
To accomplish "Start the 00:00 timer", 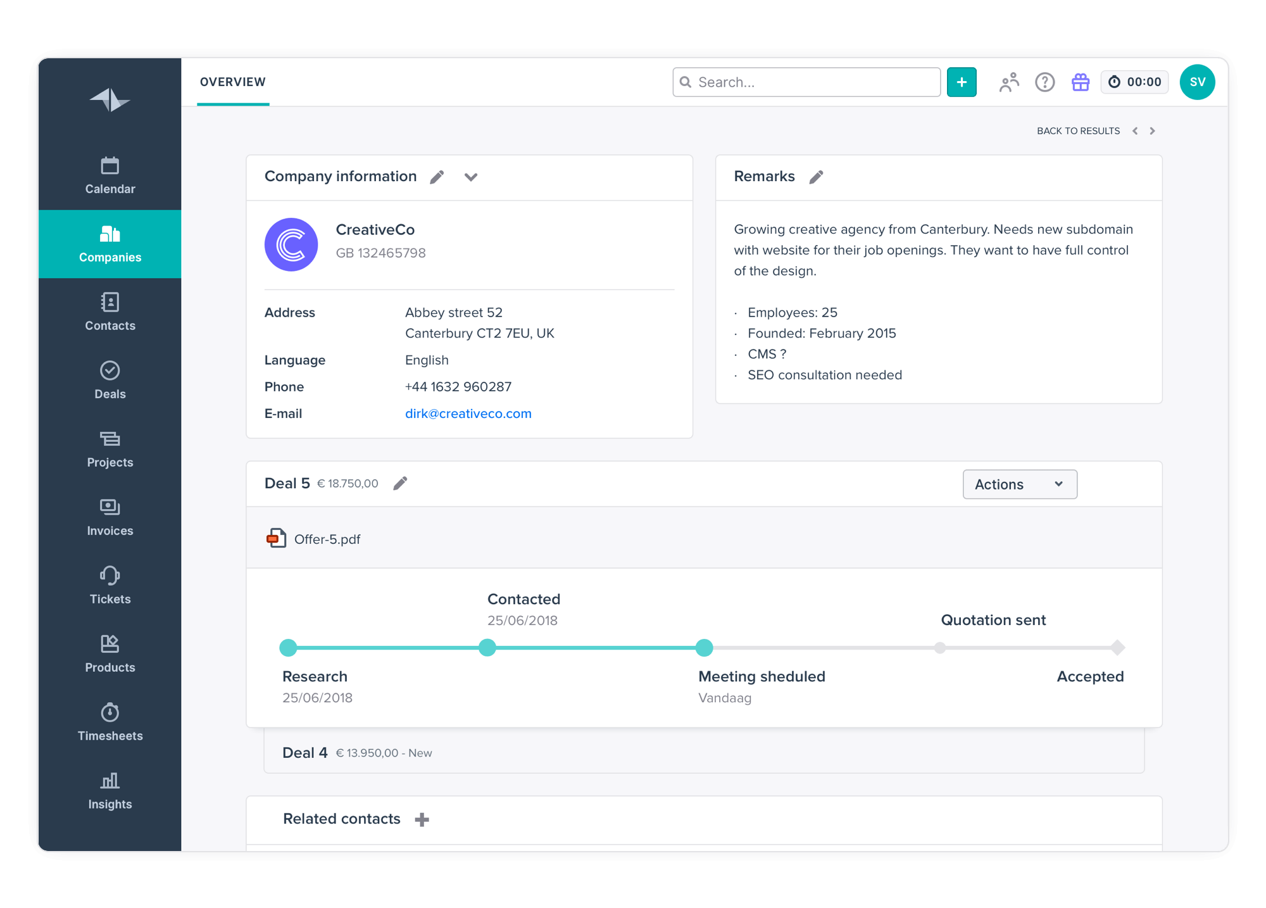I will [1134, 82].
